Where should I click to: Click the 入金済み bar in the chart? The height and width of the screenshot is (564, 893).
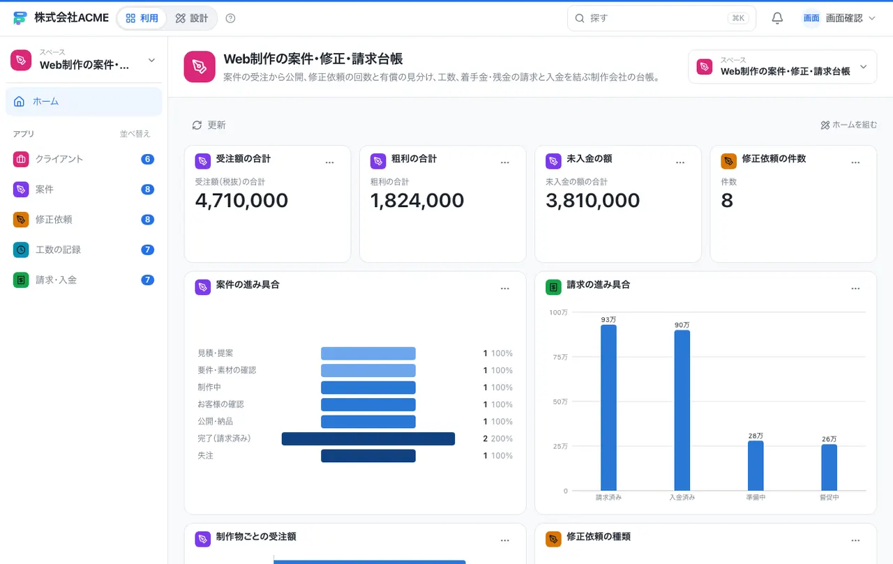pyautogui.click(x=682, y=411)
